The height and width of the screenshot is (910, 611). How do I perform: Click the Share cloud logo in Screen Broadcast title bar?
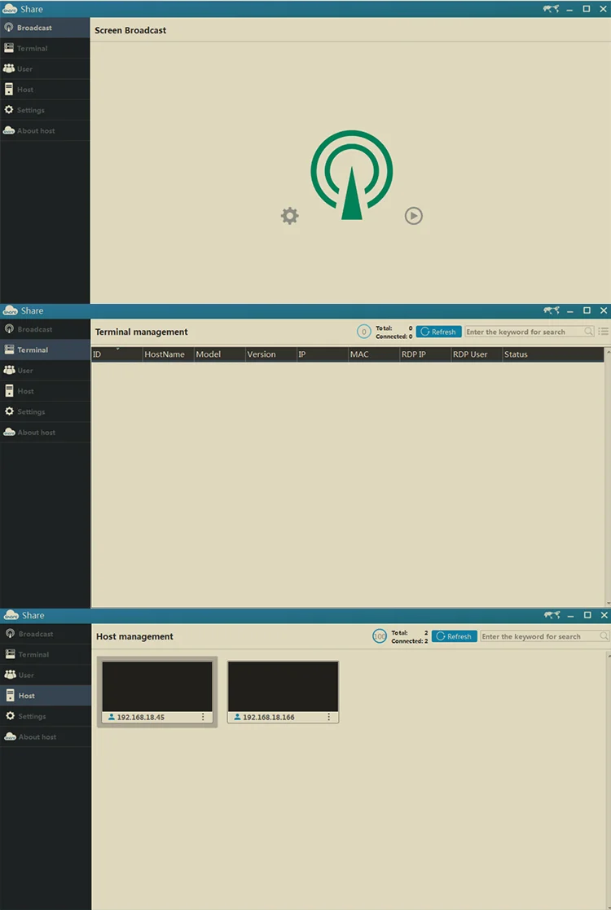tap(10, 9)
